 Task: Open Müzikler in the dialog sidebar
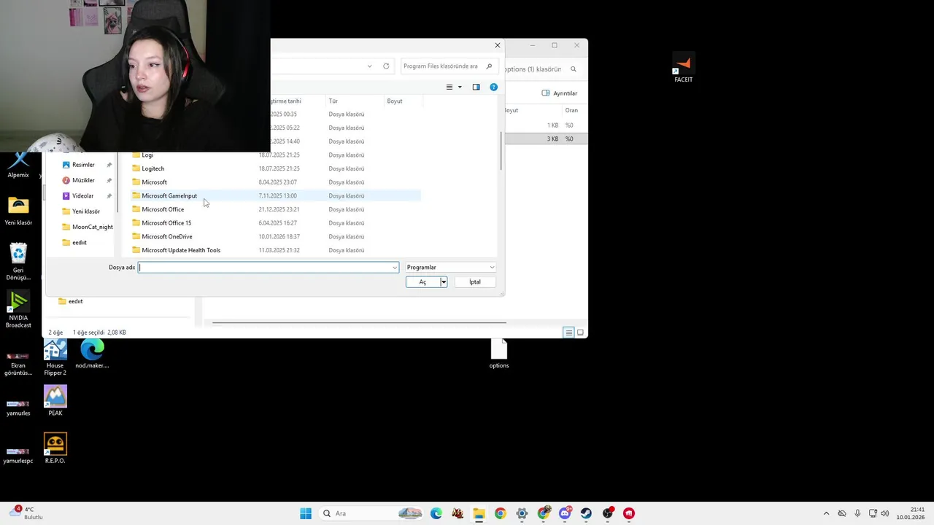(x=83, y=180)
